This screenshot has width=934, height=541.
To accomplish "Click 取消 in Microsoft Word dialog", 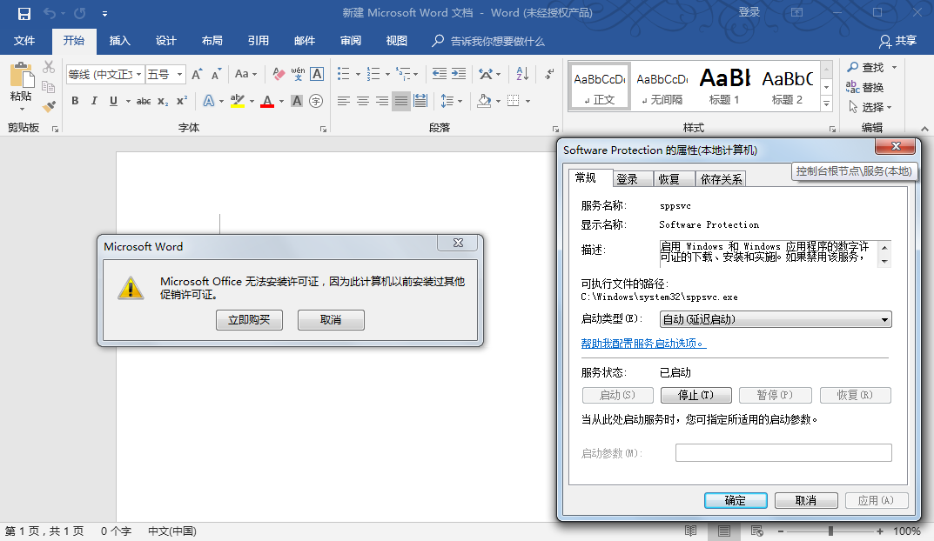I will (331, 319).
